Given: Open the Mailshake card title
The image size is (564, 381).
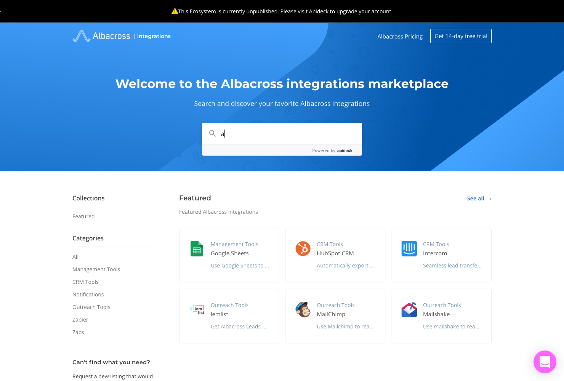Looking at the screenshot, I should click(x=436, y=314).
